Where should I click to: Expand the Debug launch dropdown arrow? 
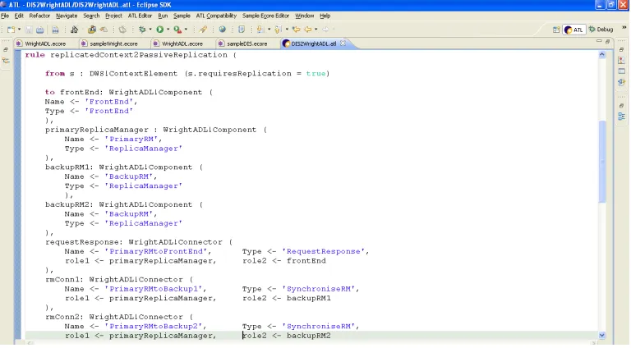(150, 30)
